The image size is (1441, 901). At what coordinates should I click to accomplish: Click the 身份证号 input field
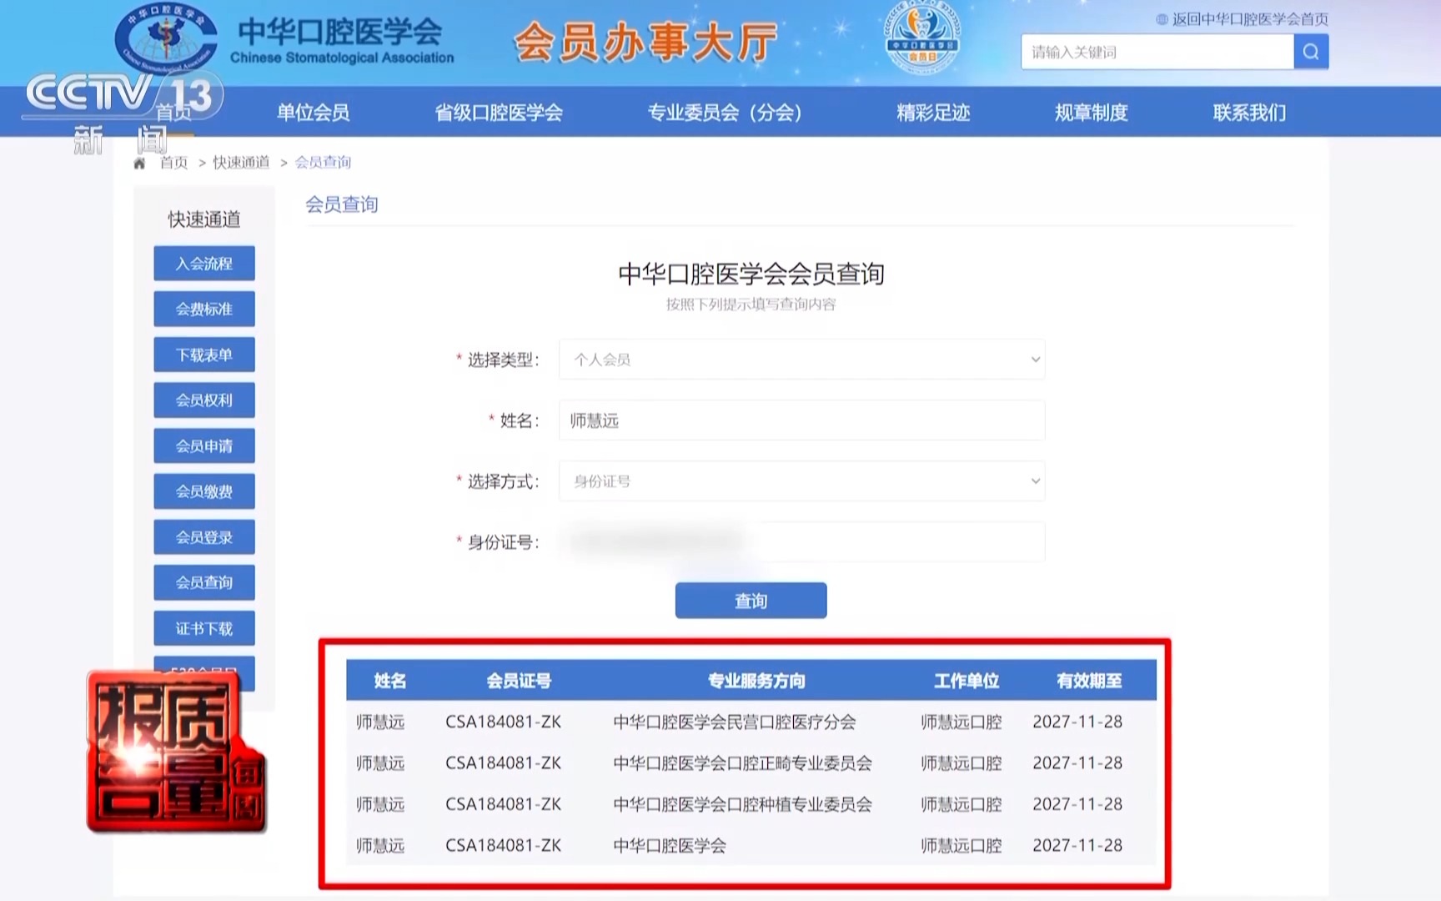801,542
